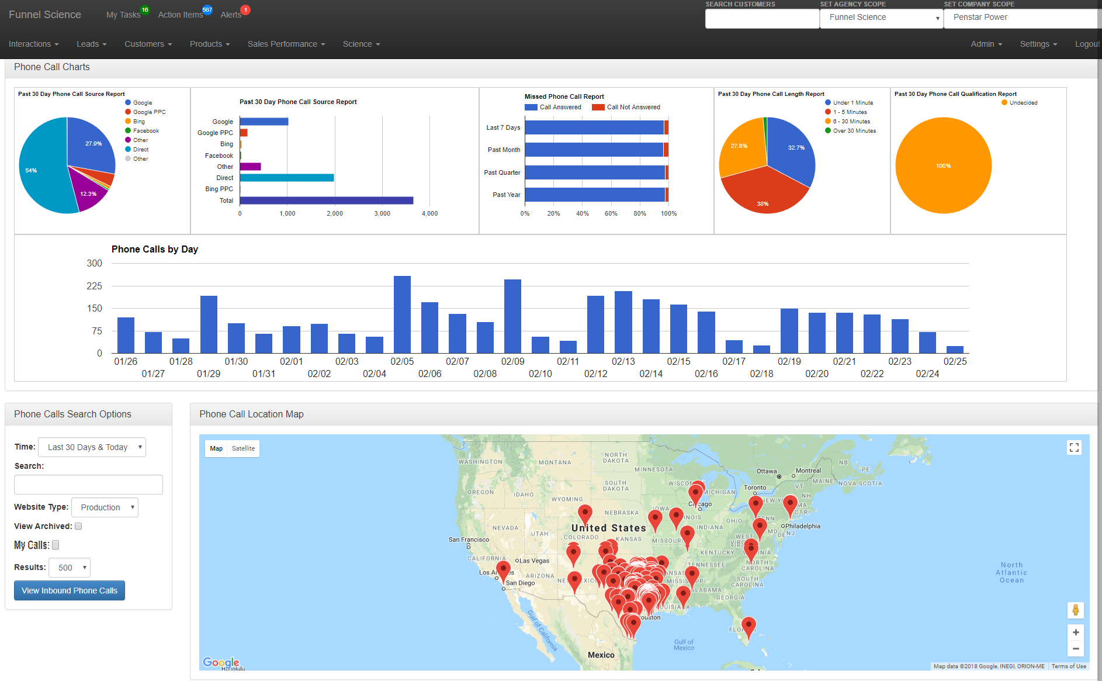The image size is (1102, 681).
Task: Check the My Calls checkbox
Action: [56, 545]
